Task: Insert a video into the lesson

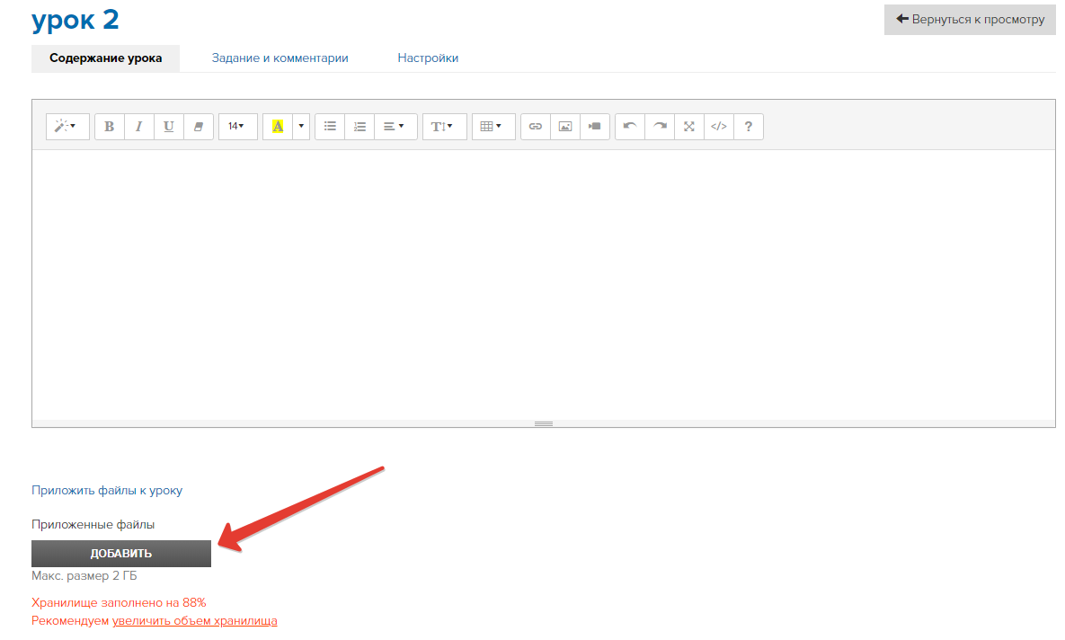Action: (595, 127)
